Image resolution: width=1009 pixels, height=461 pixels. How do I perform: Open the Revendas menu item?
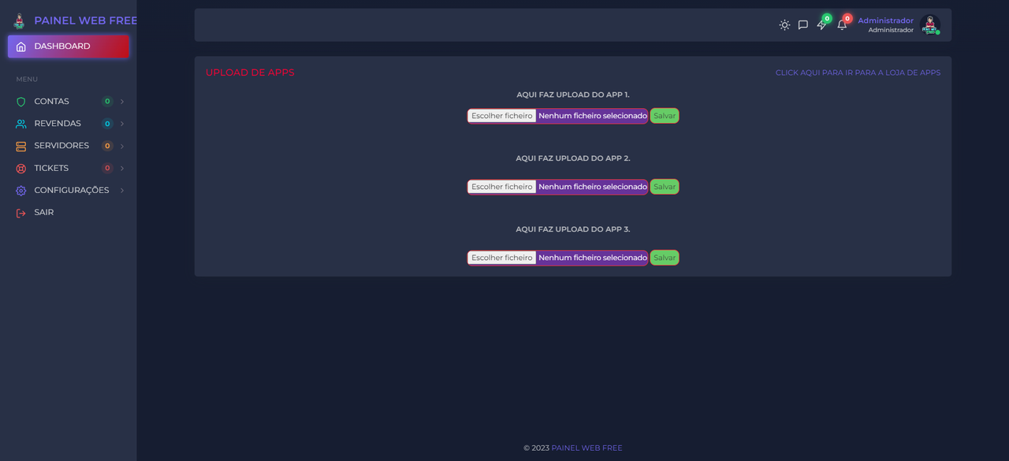[x=69, y=124]
